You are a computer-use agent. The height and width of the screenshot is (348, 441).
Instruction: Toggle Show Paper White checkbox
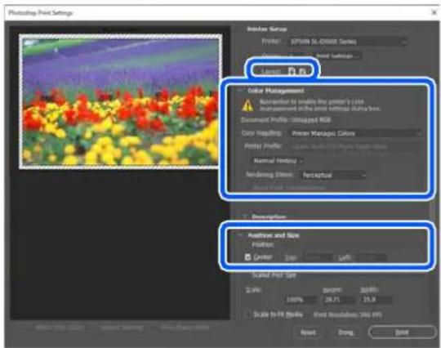[x=157, y=328]
